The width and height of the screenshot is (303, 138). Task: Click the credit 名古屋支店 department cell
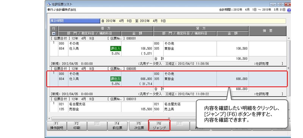(172, 104)
